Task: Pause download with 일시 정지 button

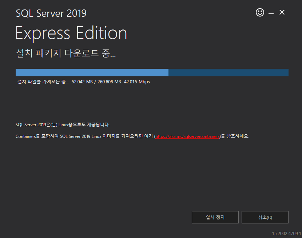Action: 215,217
